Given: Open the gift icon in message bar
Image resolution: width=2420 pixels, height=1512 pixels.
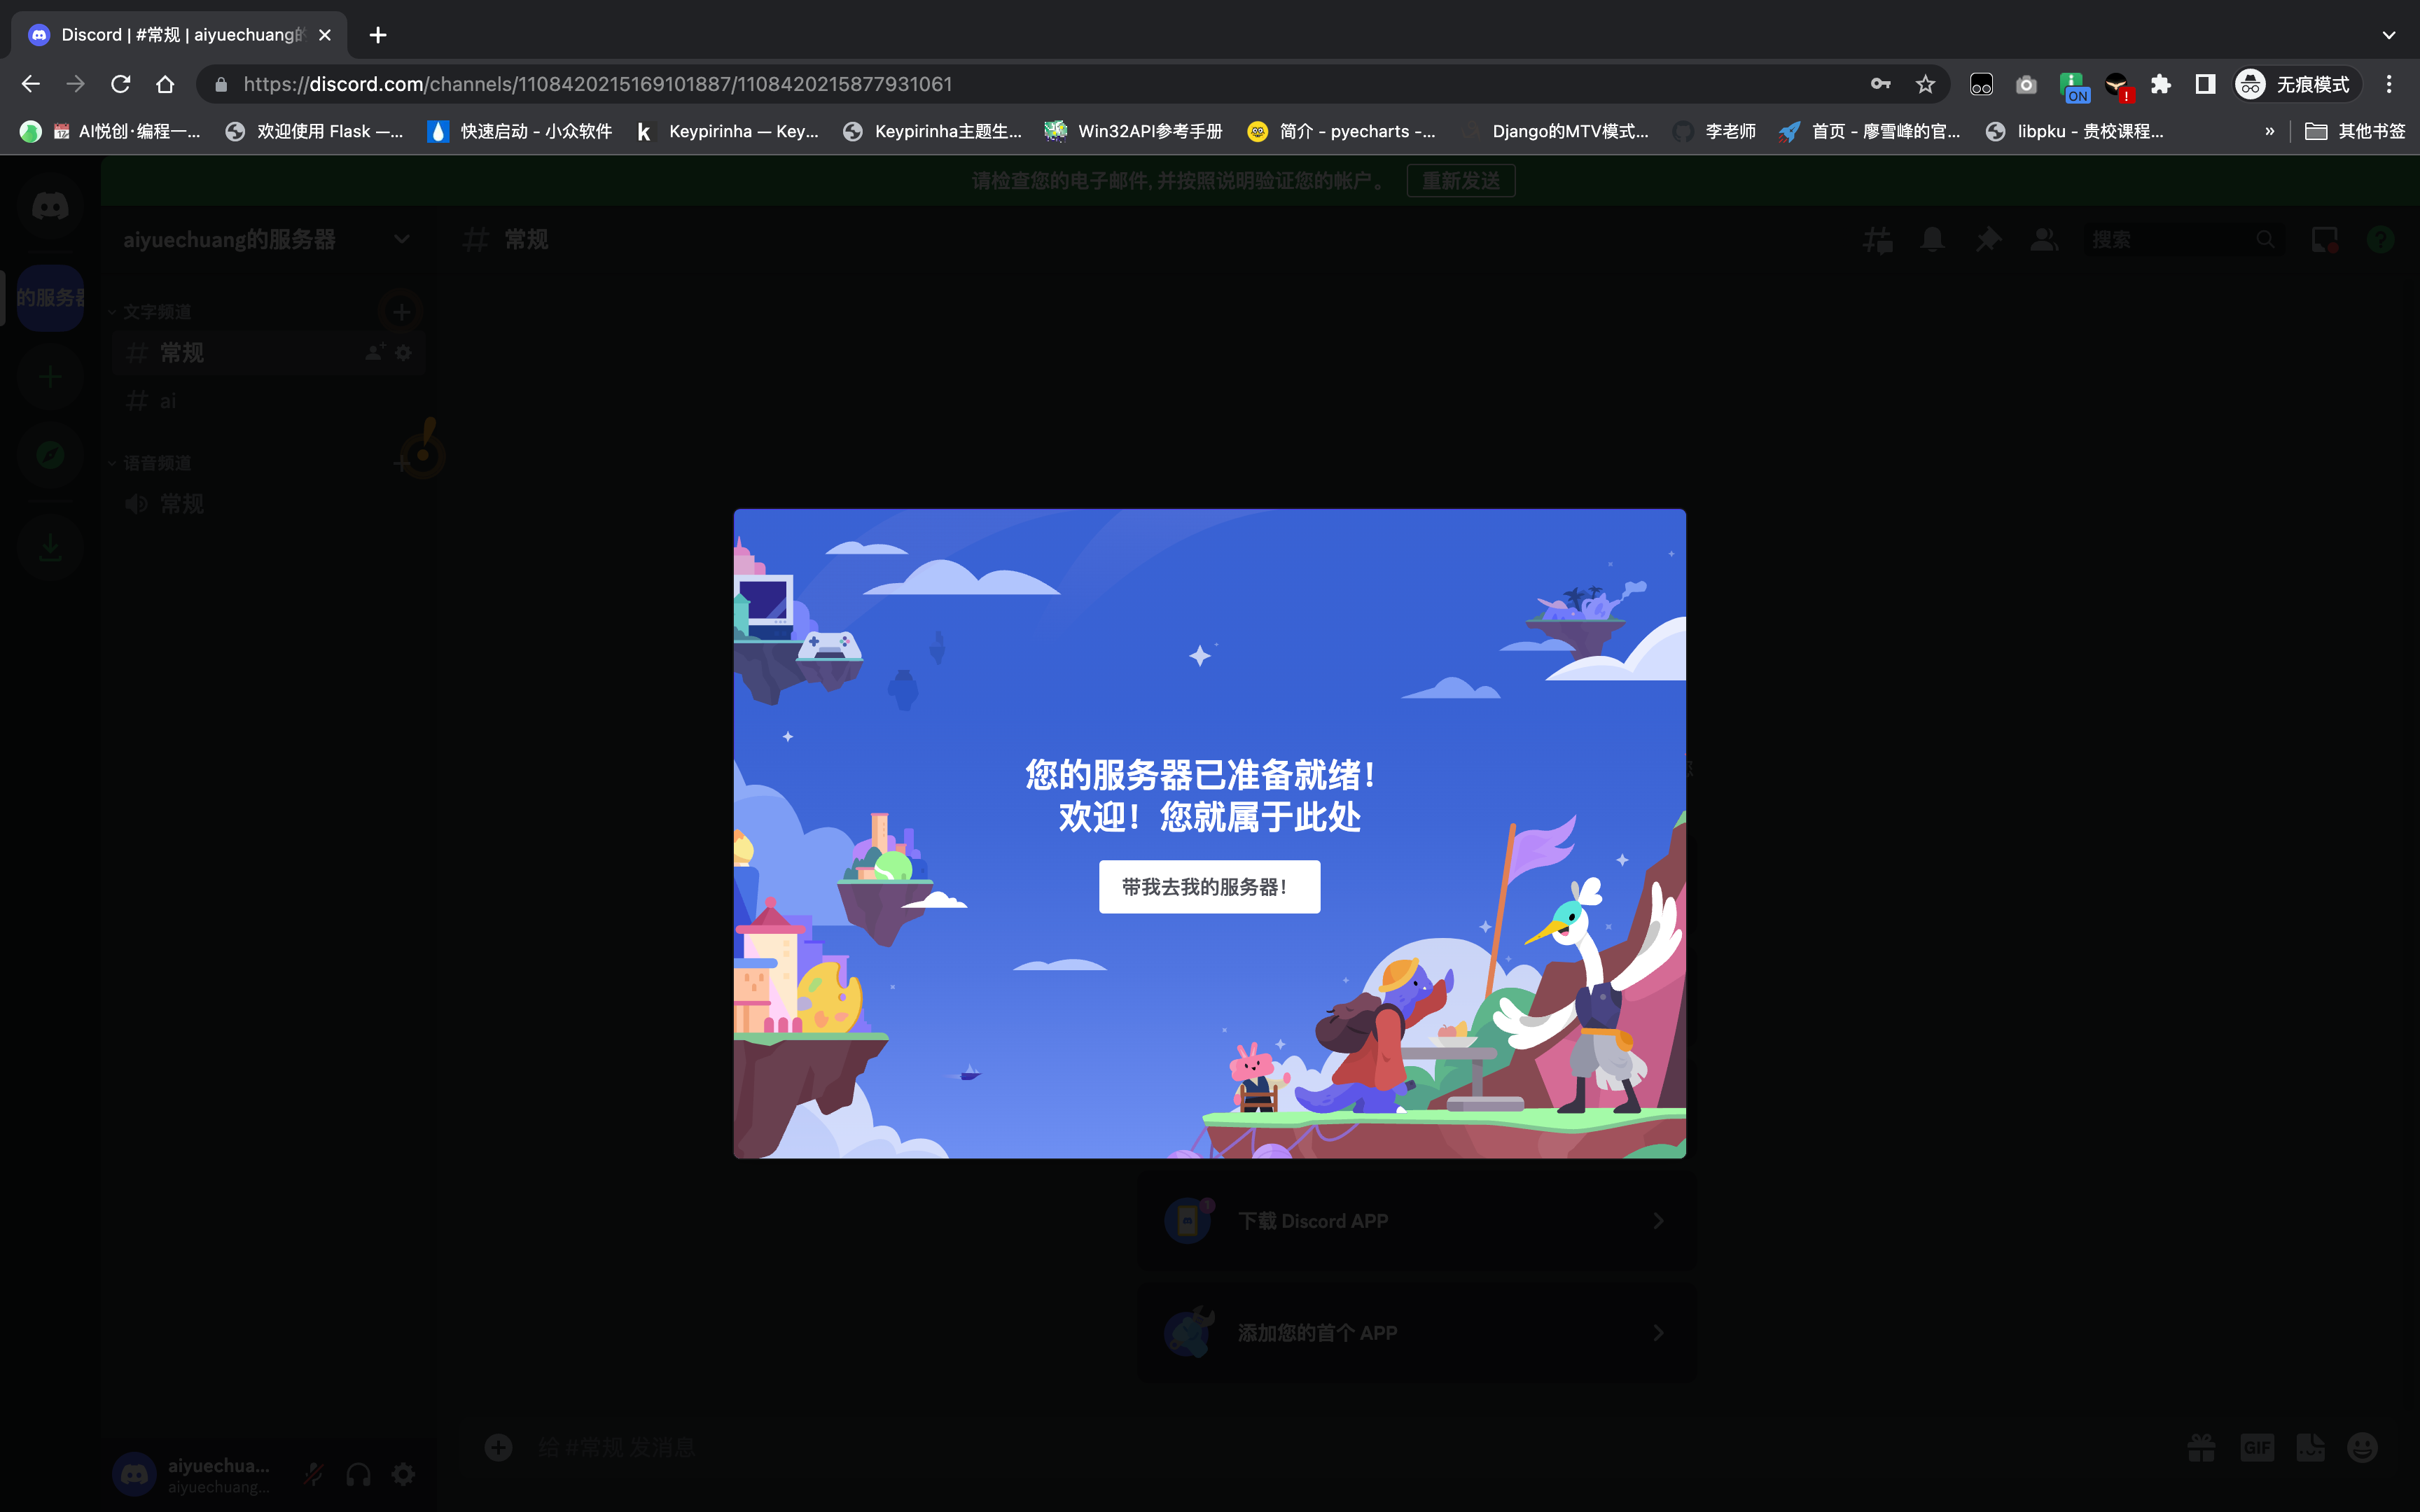Looking at the screenshot, I should point(2201,1447).
